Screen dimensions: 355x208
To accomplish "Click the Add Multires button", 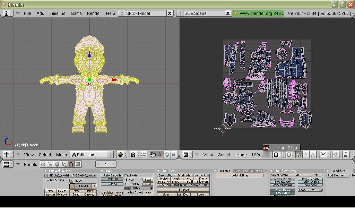I will point(240,175).
